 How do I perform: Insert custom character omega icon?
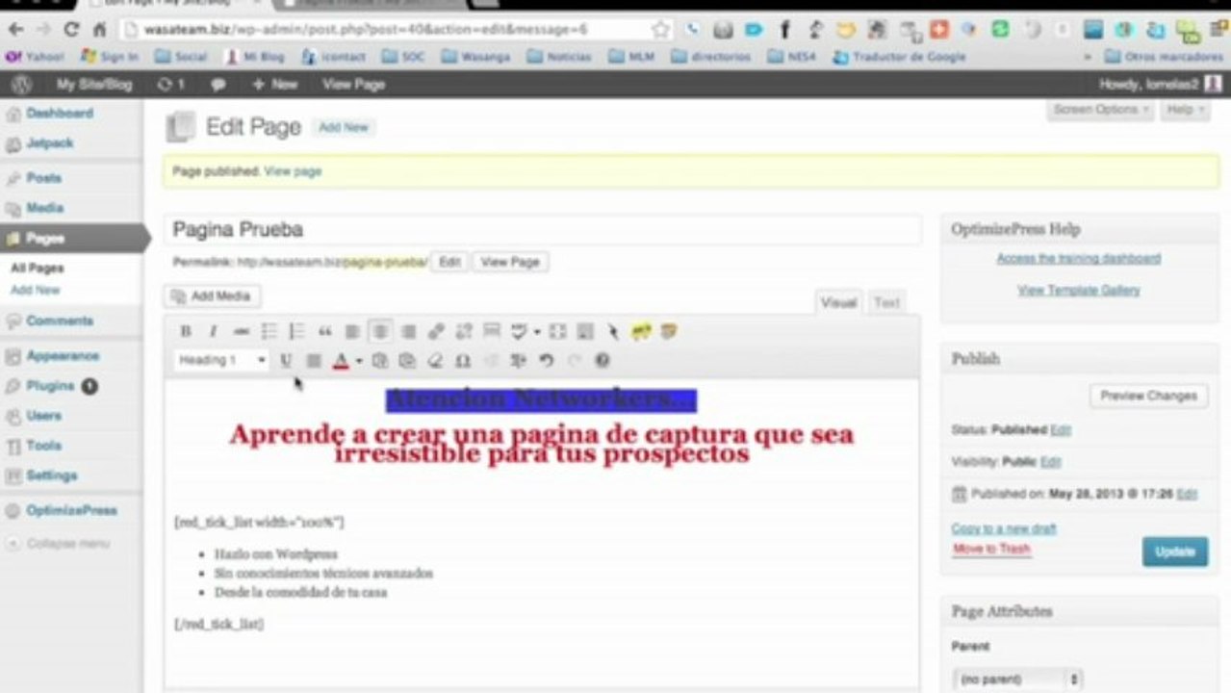463,361
